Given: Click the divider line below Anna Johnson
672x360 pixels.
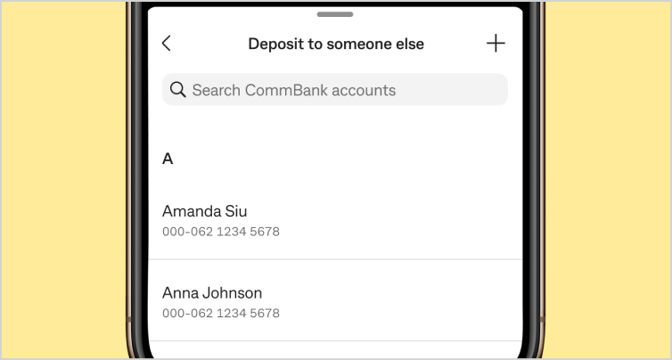Looking at the screenshot, I should click(335, 341).
